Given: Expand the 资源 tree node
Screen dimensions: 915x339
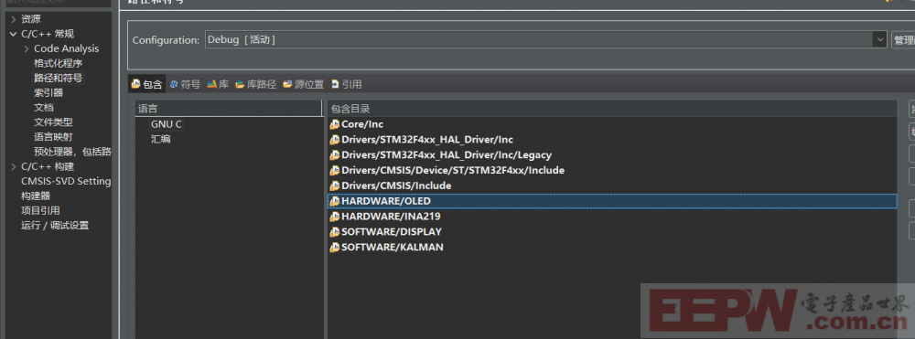Looking at the screenshot, I should 14,19.
